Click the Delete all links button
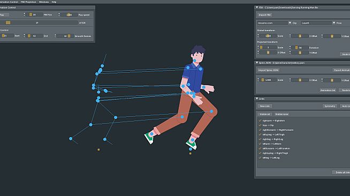 341,172
